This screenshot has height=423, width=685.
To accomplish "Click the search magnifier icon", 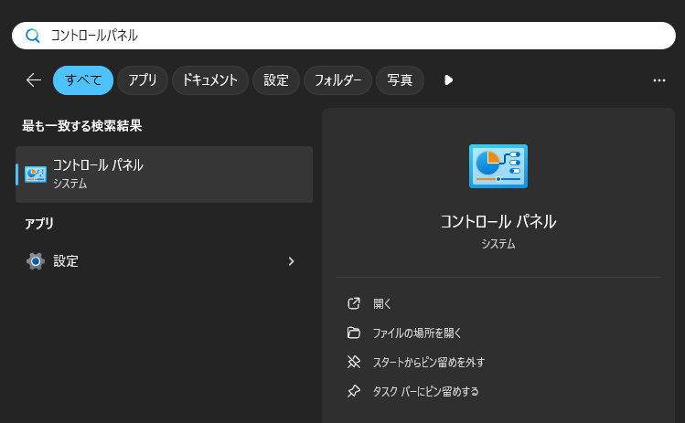I will (33, 36).
